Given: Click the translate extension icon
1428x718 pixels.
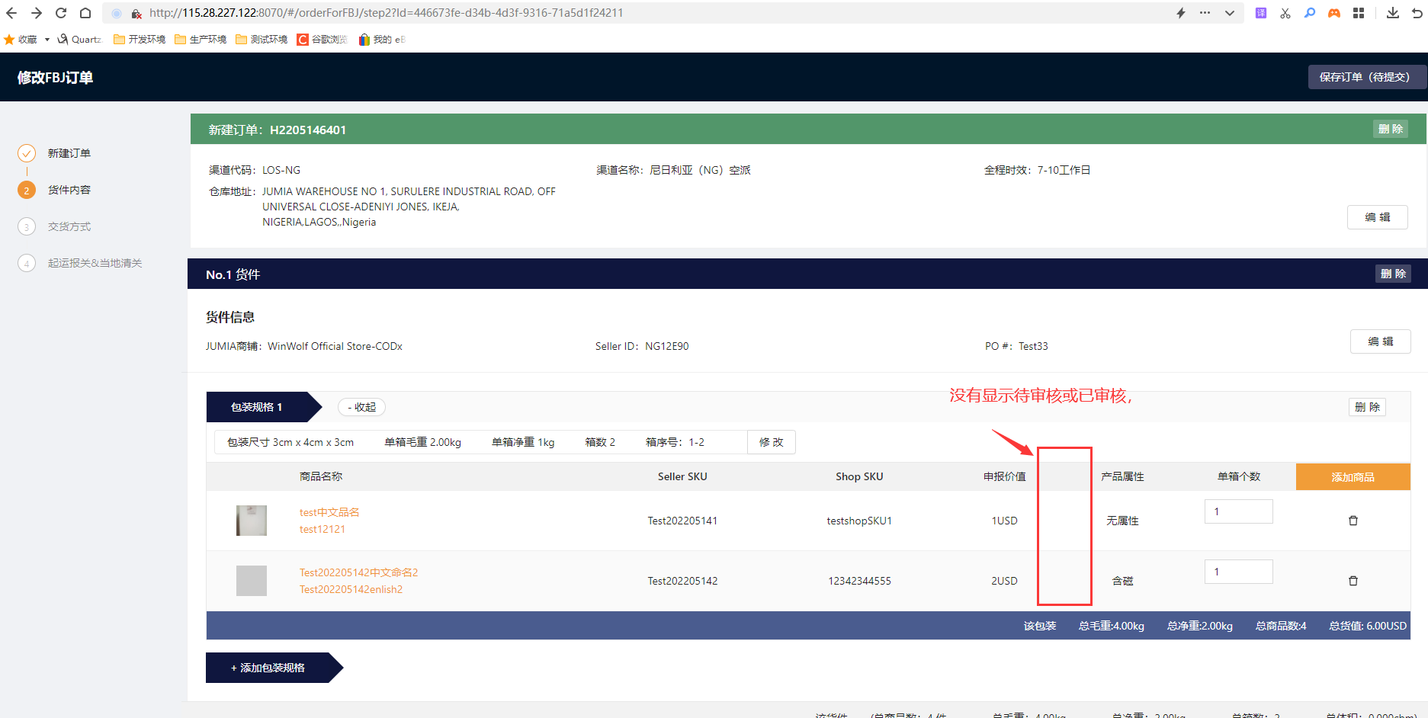Looking at the screenshot, I should 1261,13.
